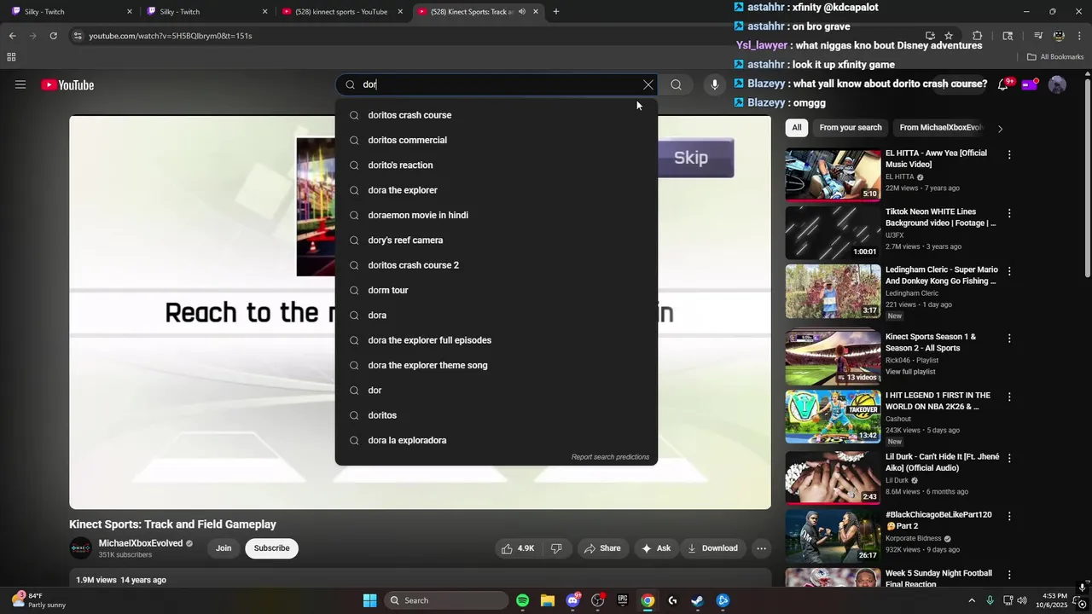Image resolution: width=1092 pixels, height=614 pixels.
Task: Open Steam from the taskbar
Action: click(x=697, y=600)
